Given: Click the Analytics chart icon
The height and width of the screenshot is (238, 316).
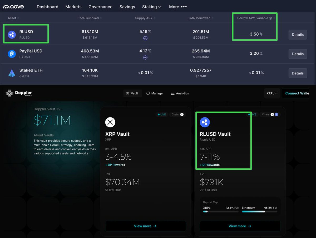Looking at the screenshot, I should (173, 93).
